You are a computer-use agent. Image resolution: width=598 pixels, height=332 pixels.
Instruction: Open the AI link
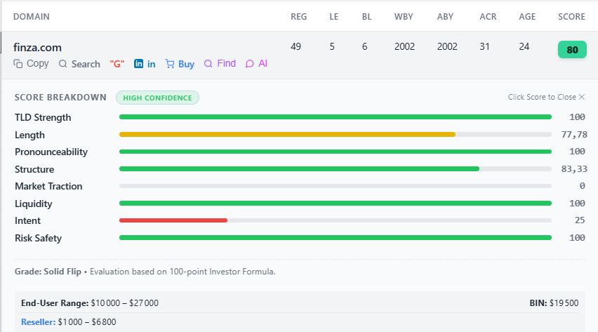256,64
